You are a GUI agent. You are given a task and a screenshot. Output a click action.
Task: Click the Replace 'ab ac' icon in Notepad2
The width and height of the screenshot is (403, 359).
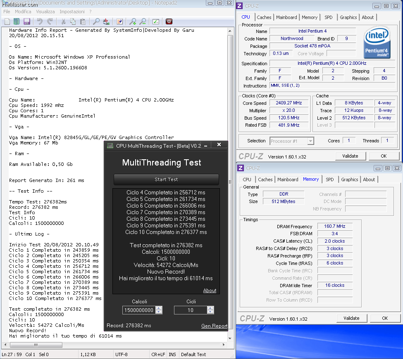(x=106, y=21)
